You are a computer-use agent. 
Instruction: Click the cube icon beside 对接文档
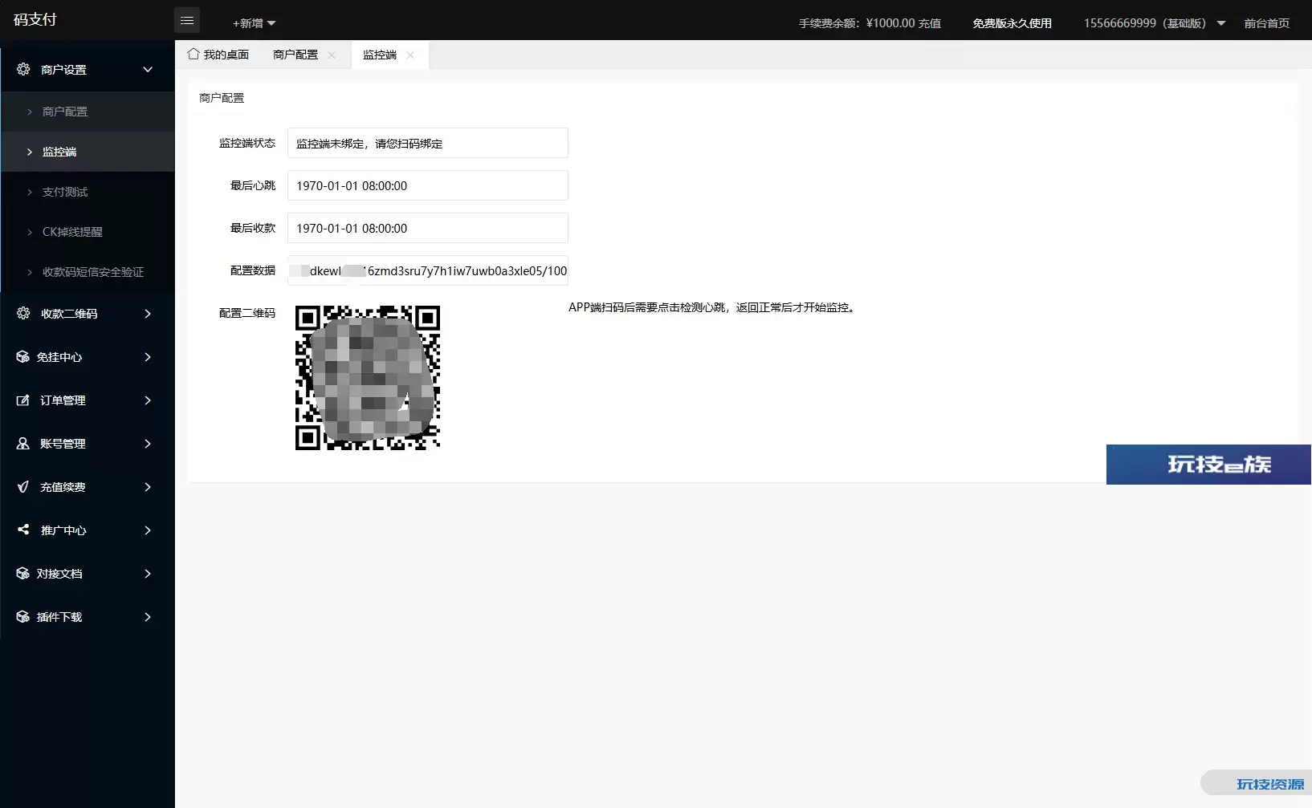point(22,573)
